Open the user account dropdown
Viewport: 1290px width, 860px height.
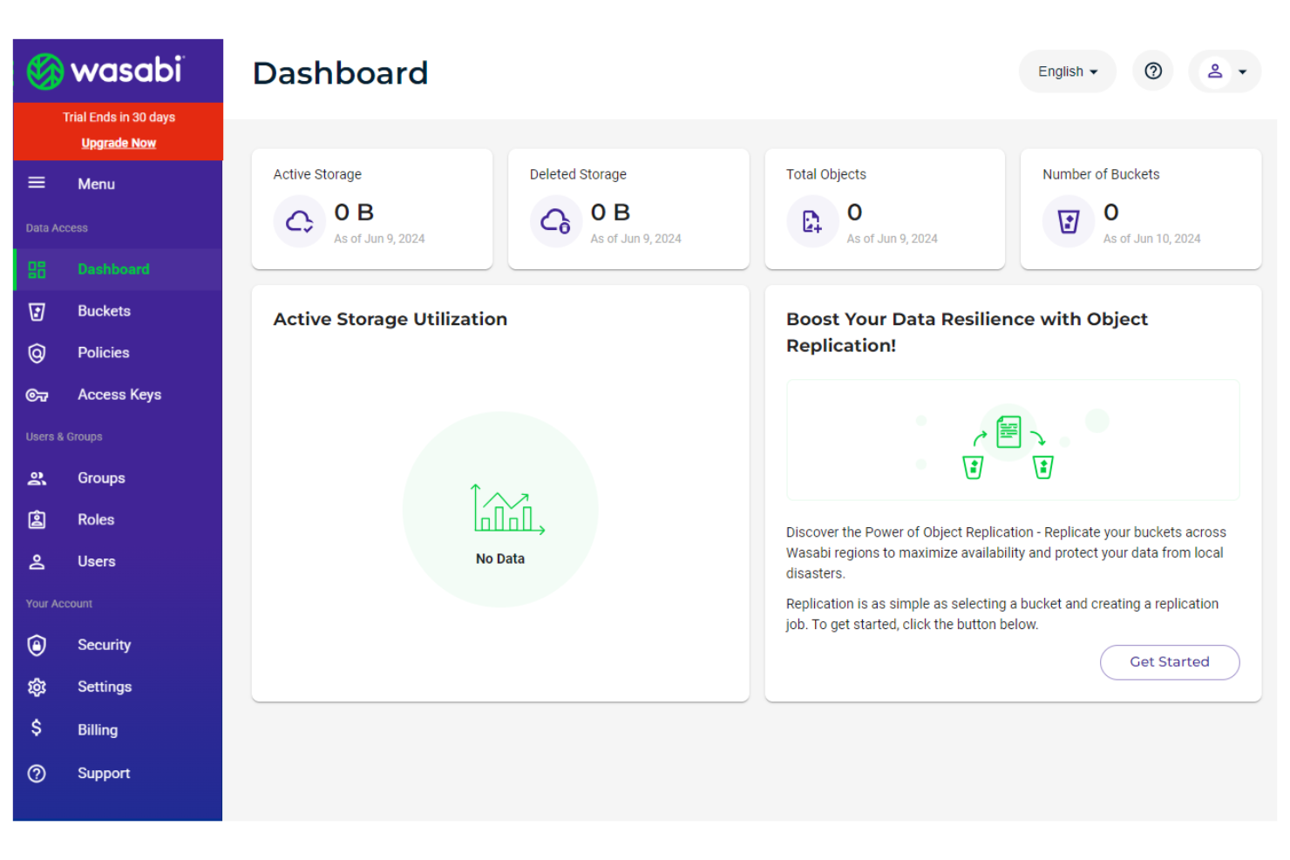(1225, 71)
